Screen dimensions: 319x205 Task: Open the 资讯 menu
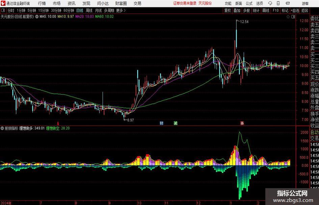(72, 3)
